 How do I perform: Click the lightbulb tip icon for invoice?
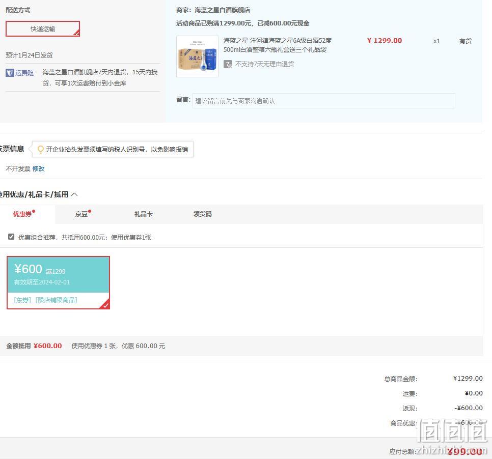(40, 149)
